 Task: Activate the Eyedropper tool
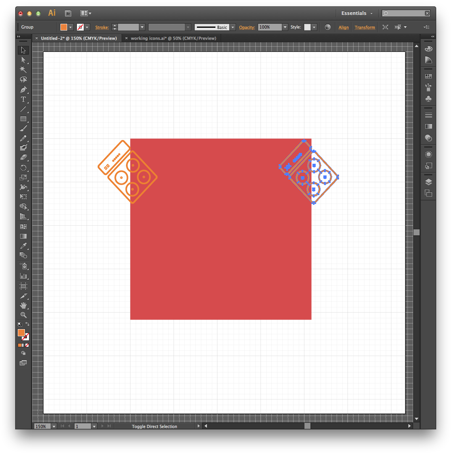(23, 246)
